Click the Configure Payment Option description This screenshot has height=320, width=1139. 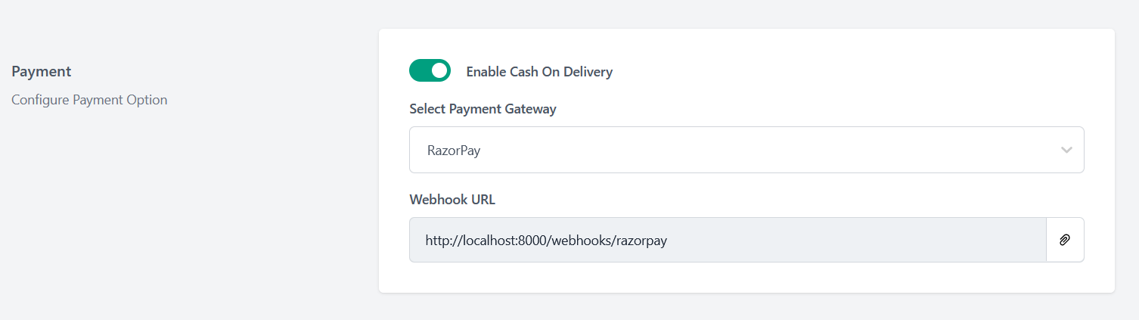coord(89,100)
